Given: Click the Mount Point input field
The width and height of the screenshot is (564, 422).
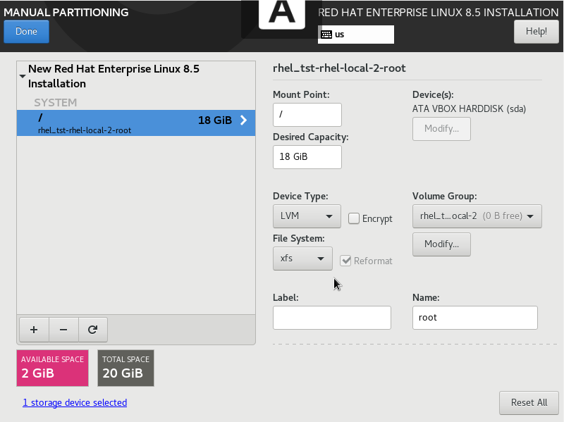Looking at the screenshot, I should click(307, 115).
